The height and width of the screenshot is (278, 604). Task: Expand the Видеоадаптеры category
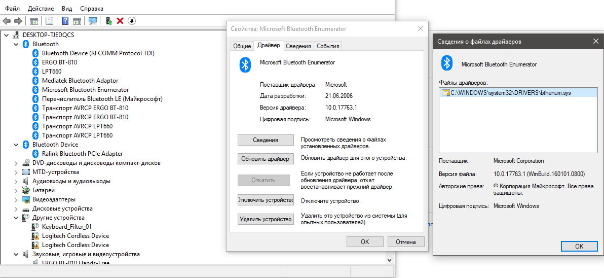[x=16, y=199]
